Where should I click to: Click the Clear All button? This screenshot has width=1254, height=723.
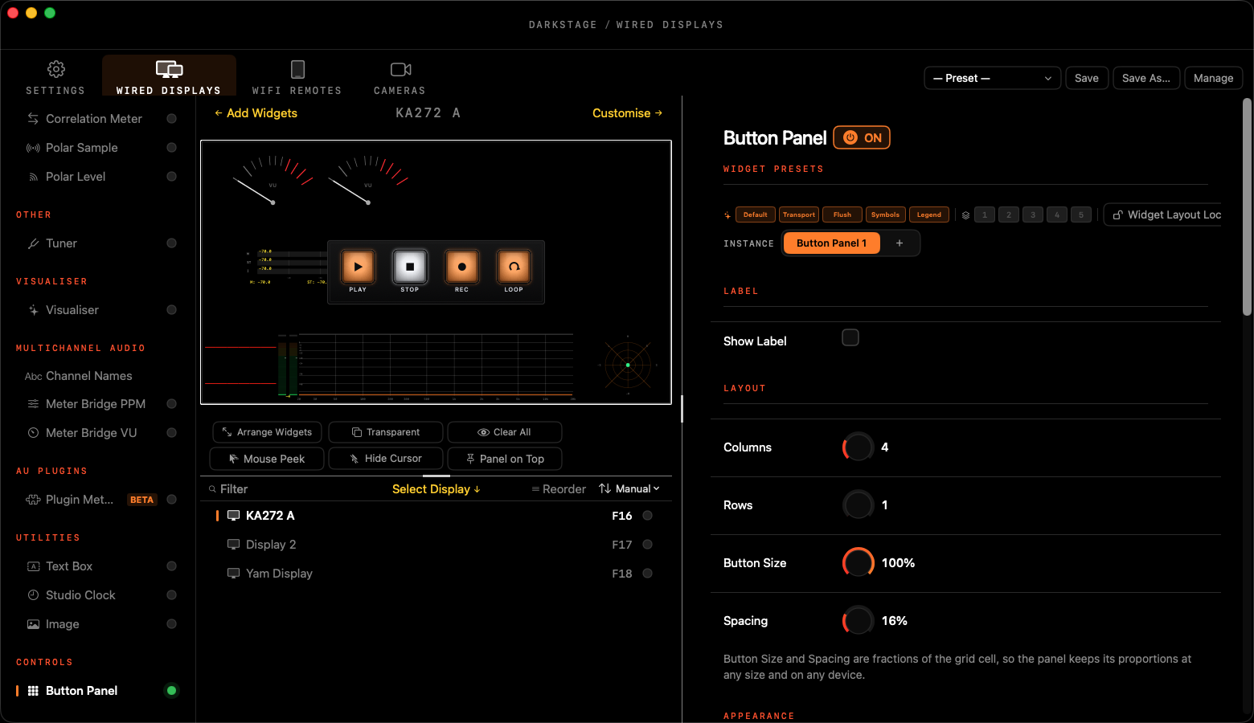point(504,432)
